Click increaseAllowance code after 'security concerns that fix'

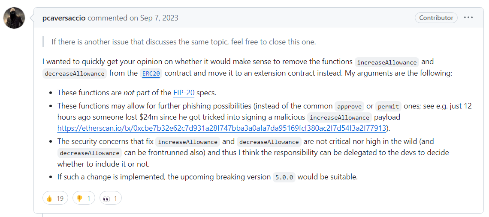(188, 142)
